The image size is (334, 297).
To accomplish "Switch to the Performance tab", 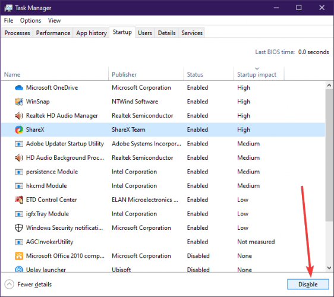I will click(53, 33).
